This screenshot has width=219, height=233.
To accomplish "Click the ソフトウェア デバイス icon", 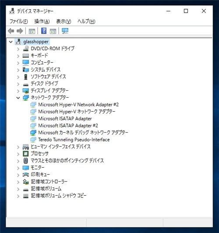I will [26, 77].
